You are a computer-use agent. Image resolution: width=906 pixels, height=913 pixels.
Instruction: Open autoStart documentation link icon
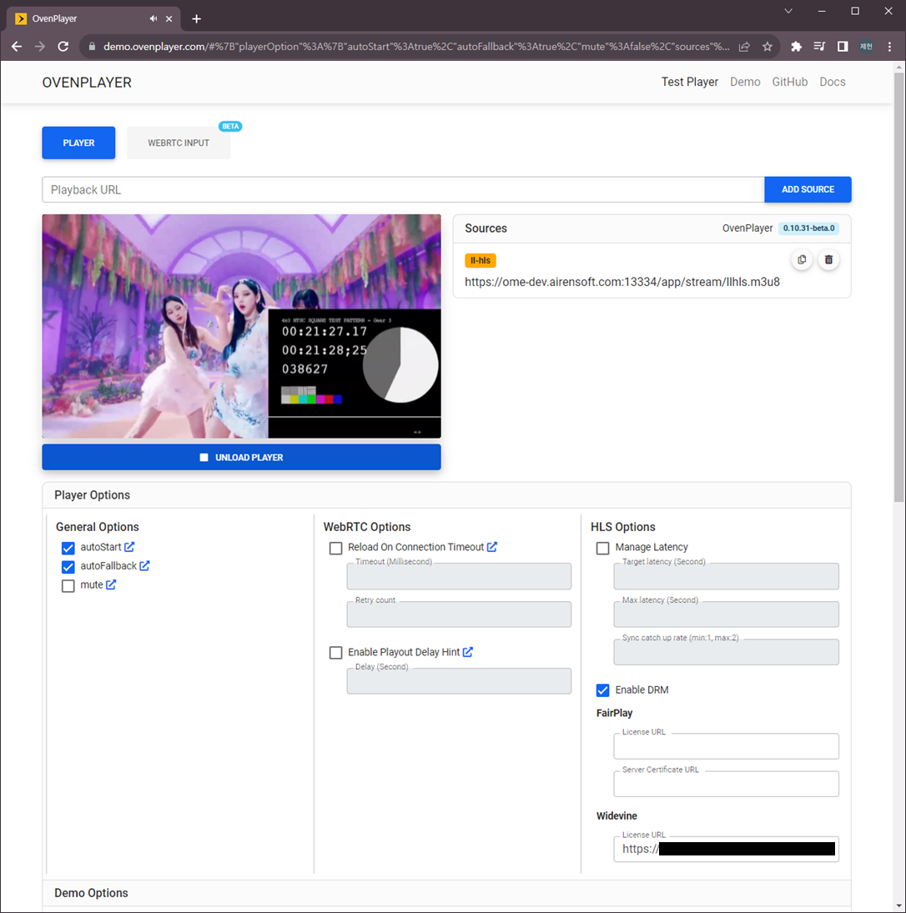click(129, 547)
